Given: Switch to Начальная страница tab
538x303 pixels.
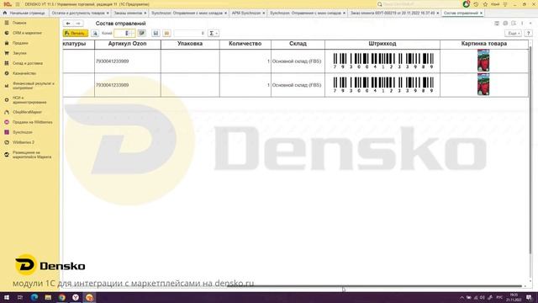Looking at the screenshot, I should [x=24, y=13].
